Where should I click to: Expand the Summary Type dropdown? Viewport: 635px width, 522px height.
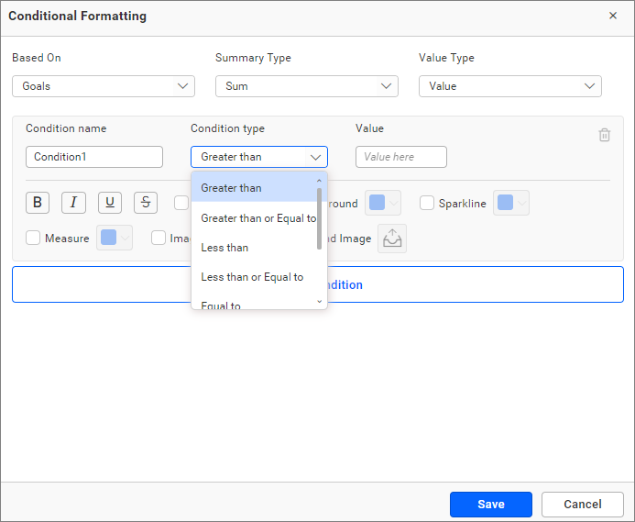coord(307,86)
